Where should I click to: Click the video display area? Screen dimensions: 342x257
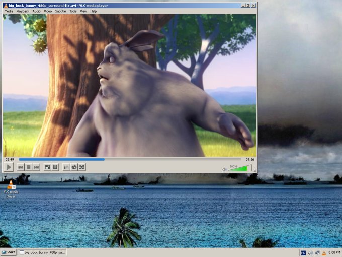[130, 85]
